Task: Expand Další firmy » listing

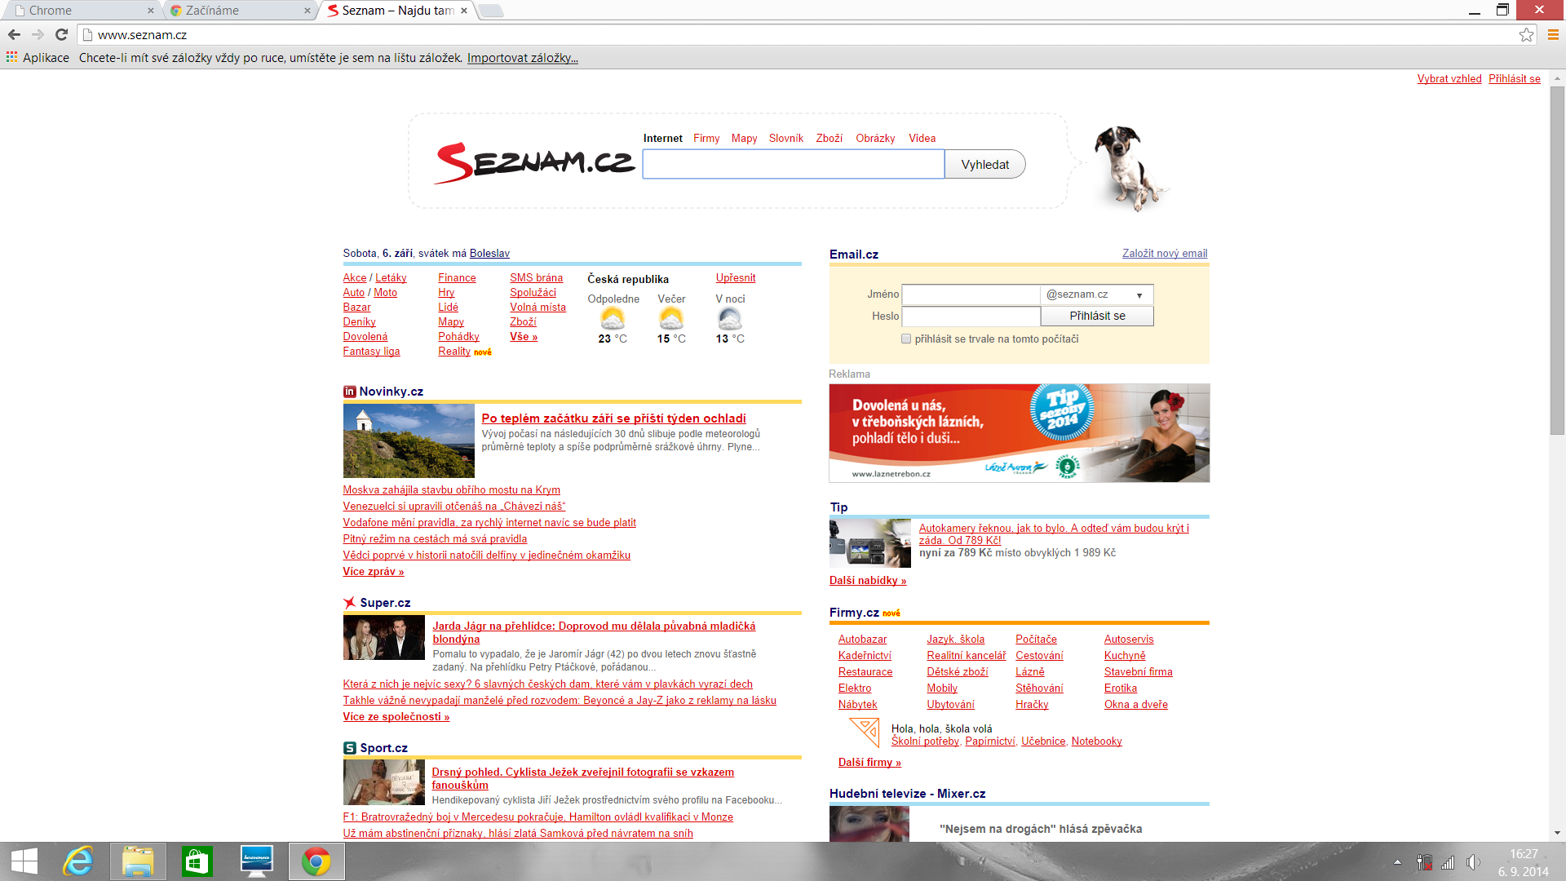Action: pyautogui.click(x=869, y=763)
